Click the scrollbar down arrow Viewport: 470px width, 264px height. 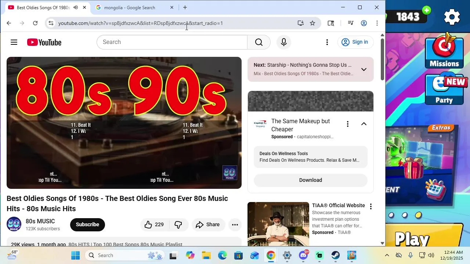tap(382, 243)
